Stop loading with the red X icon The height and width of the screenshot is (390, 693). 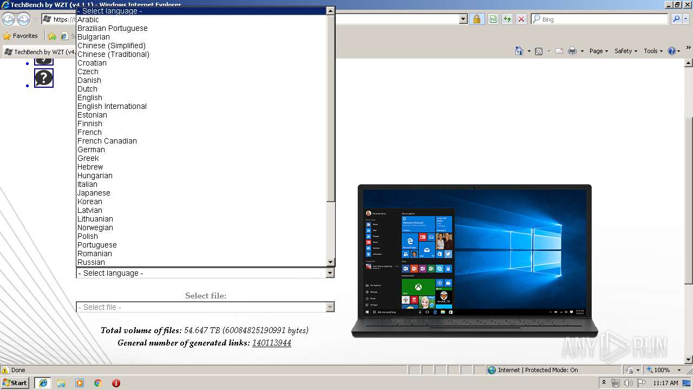click(521, 19)
